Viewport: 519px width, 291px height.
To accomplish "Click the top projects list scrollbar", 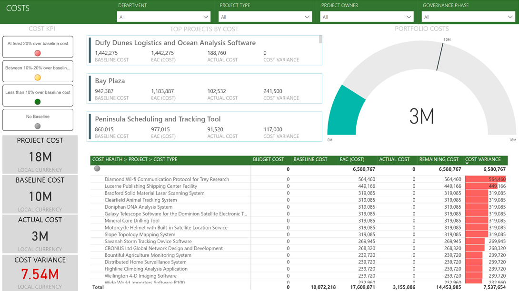I will pos(320,39).
